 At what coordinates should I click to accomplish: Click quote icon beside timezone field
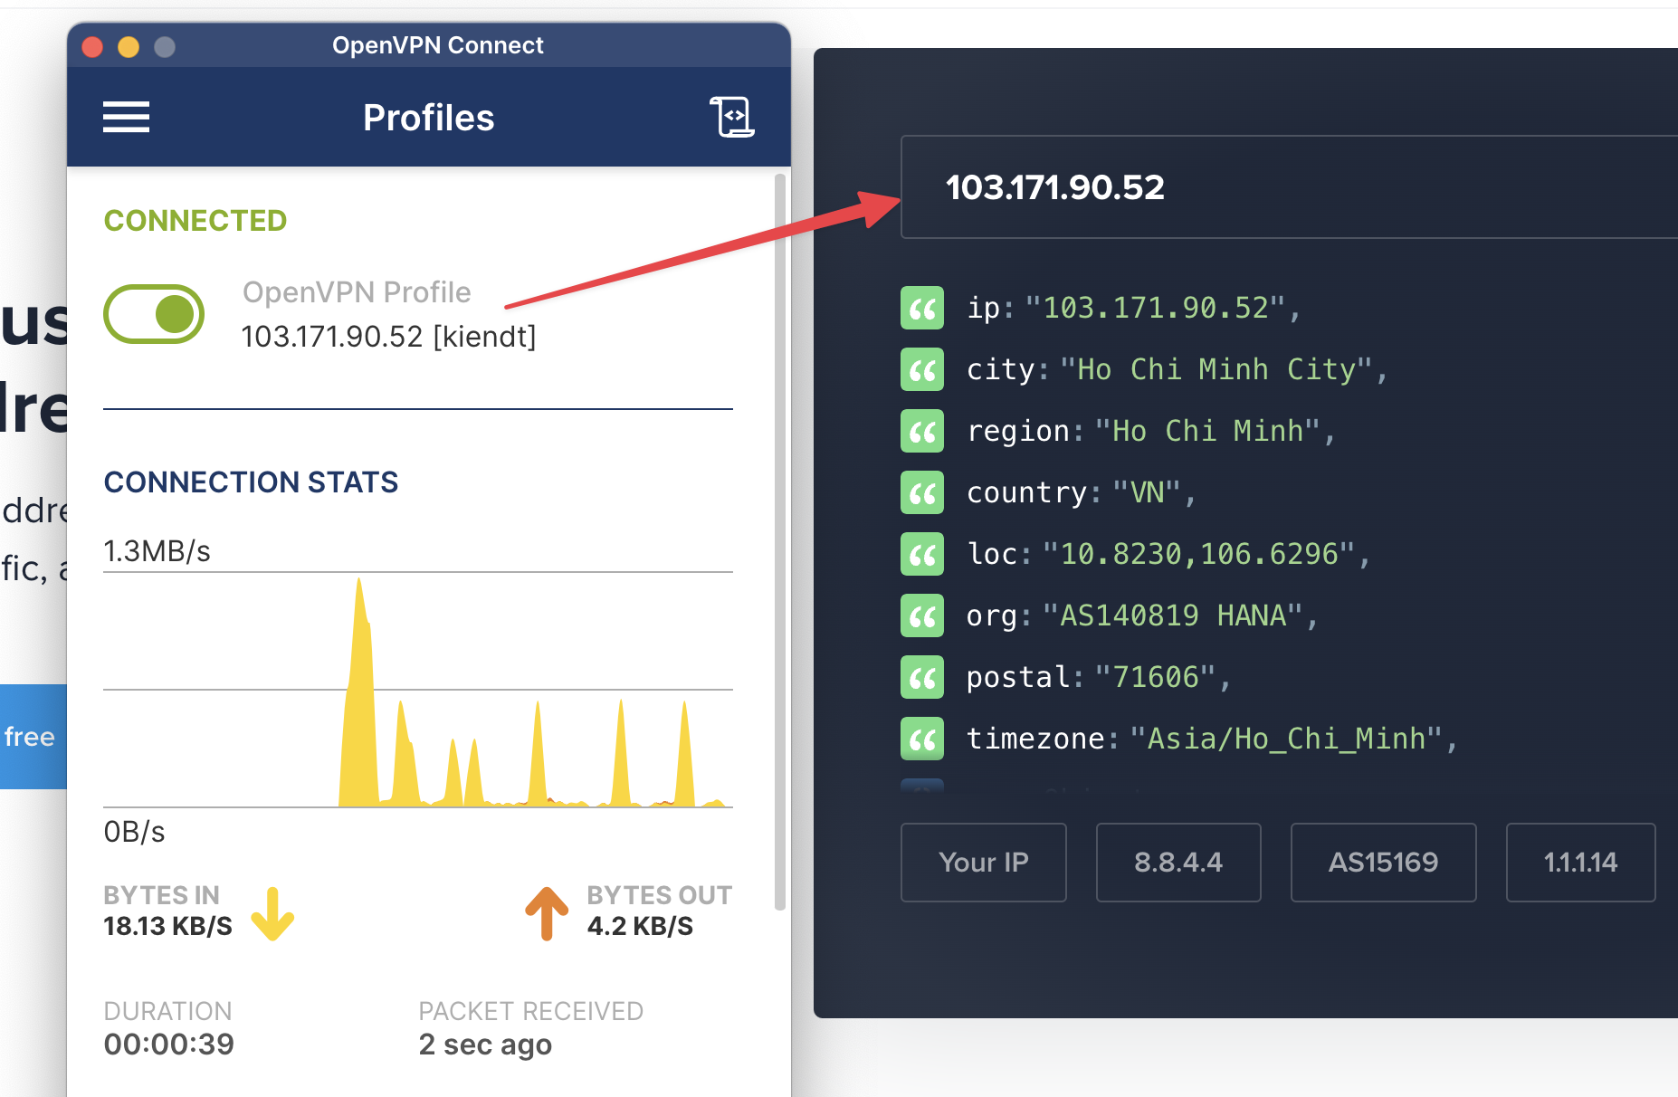pyautogui.click(x=922, y=739)
